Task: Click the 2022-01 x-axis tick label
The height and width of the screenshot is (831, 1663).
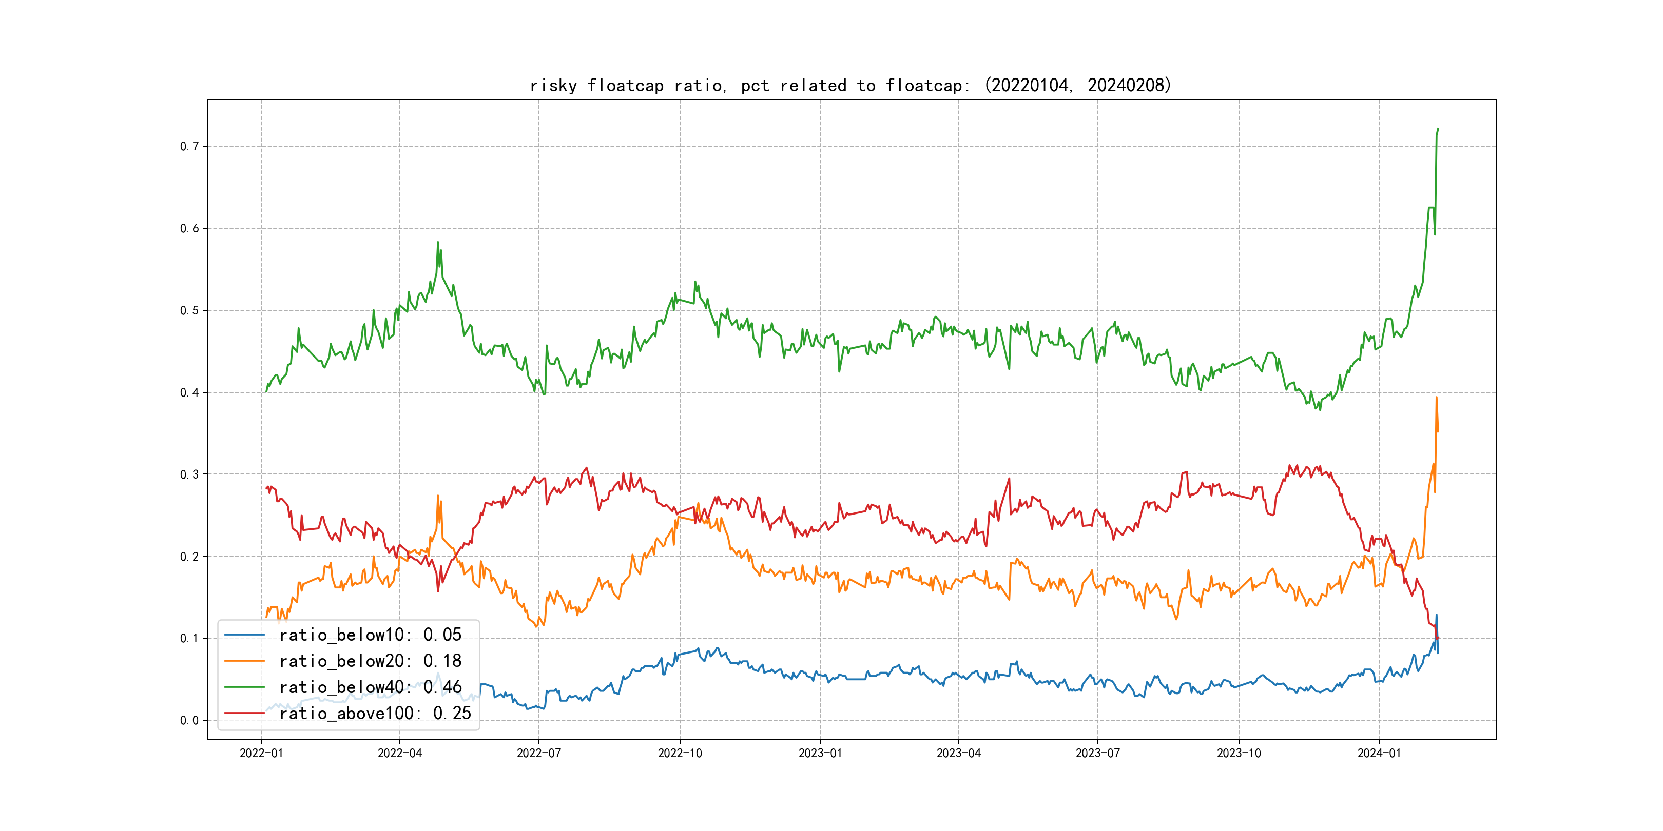Action: click(261, 753)
